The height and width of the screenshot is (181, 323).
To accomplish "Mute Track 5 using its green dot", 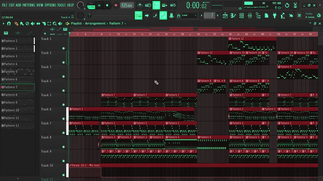I will pos(64,105).
